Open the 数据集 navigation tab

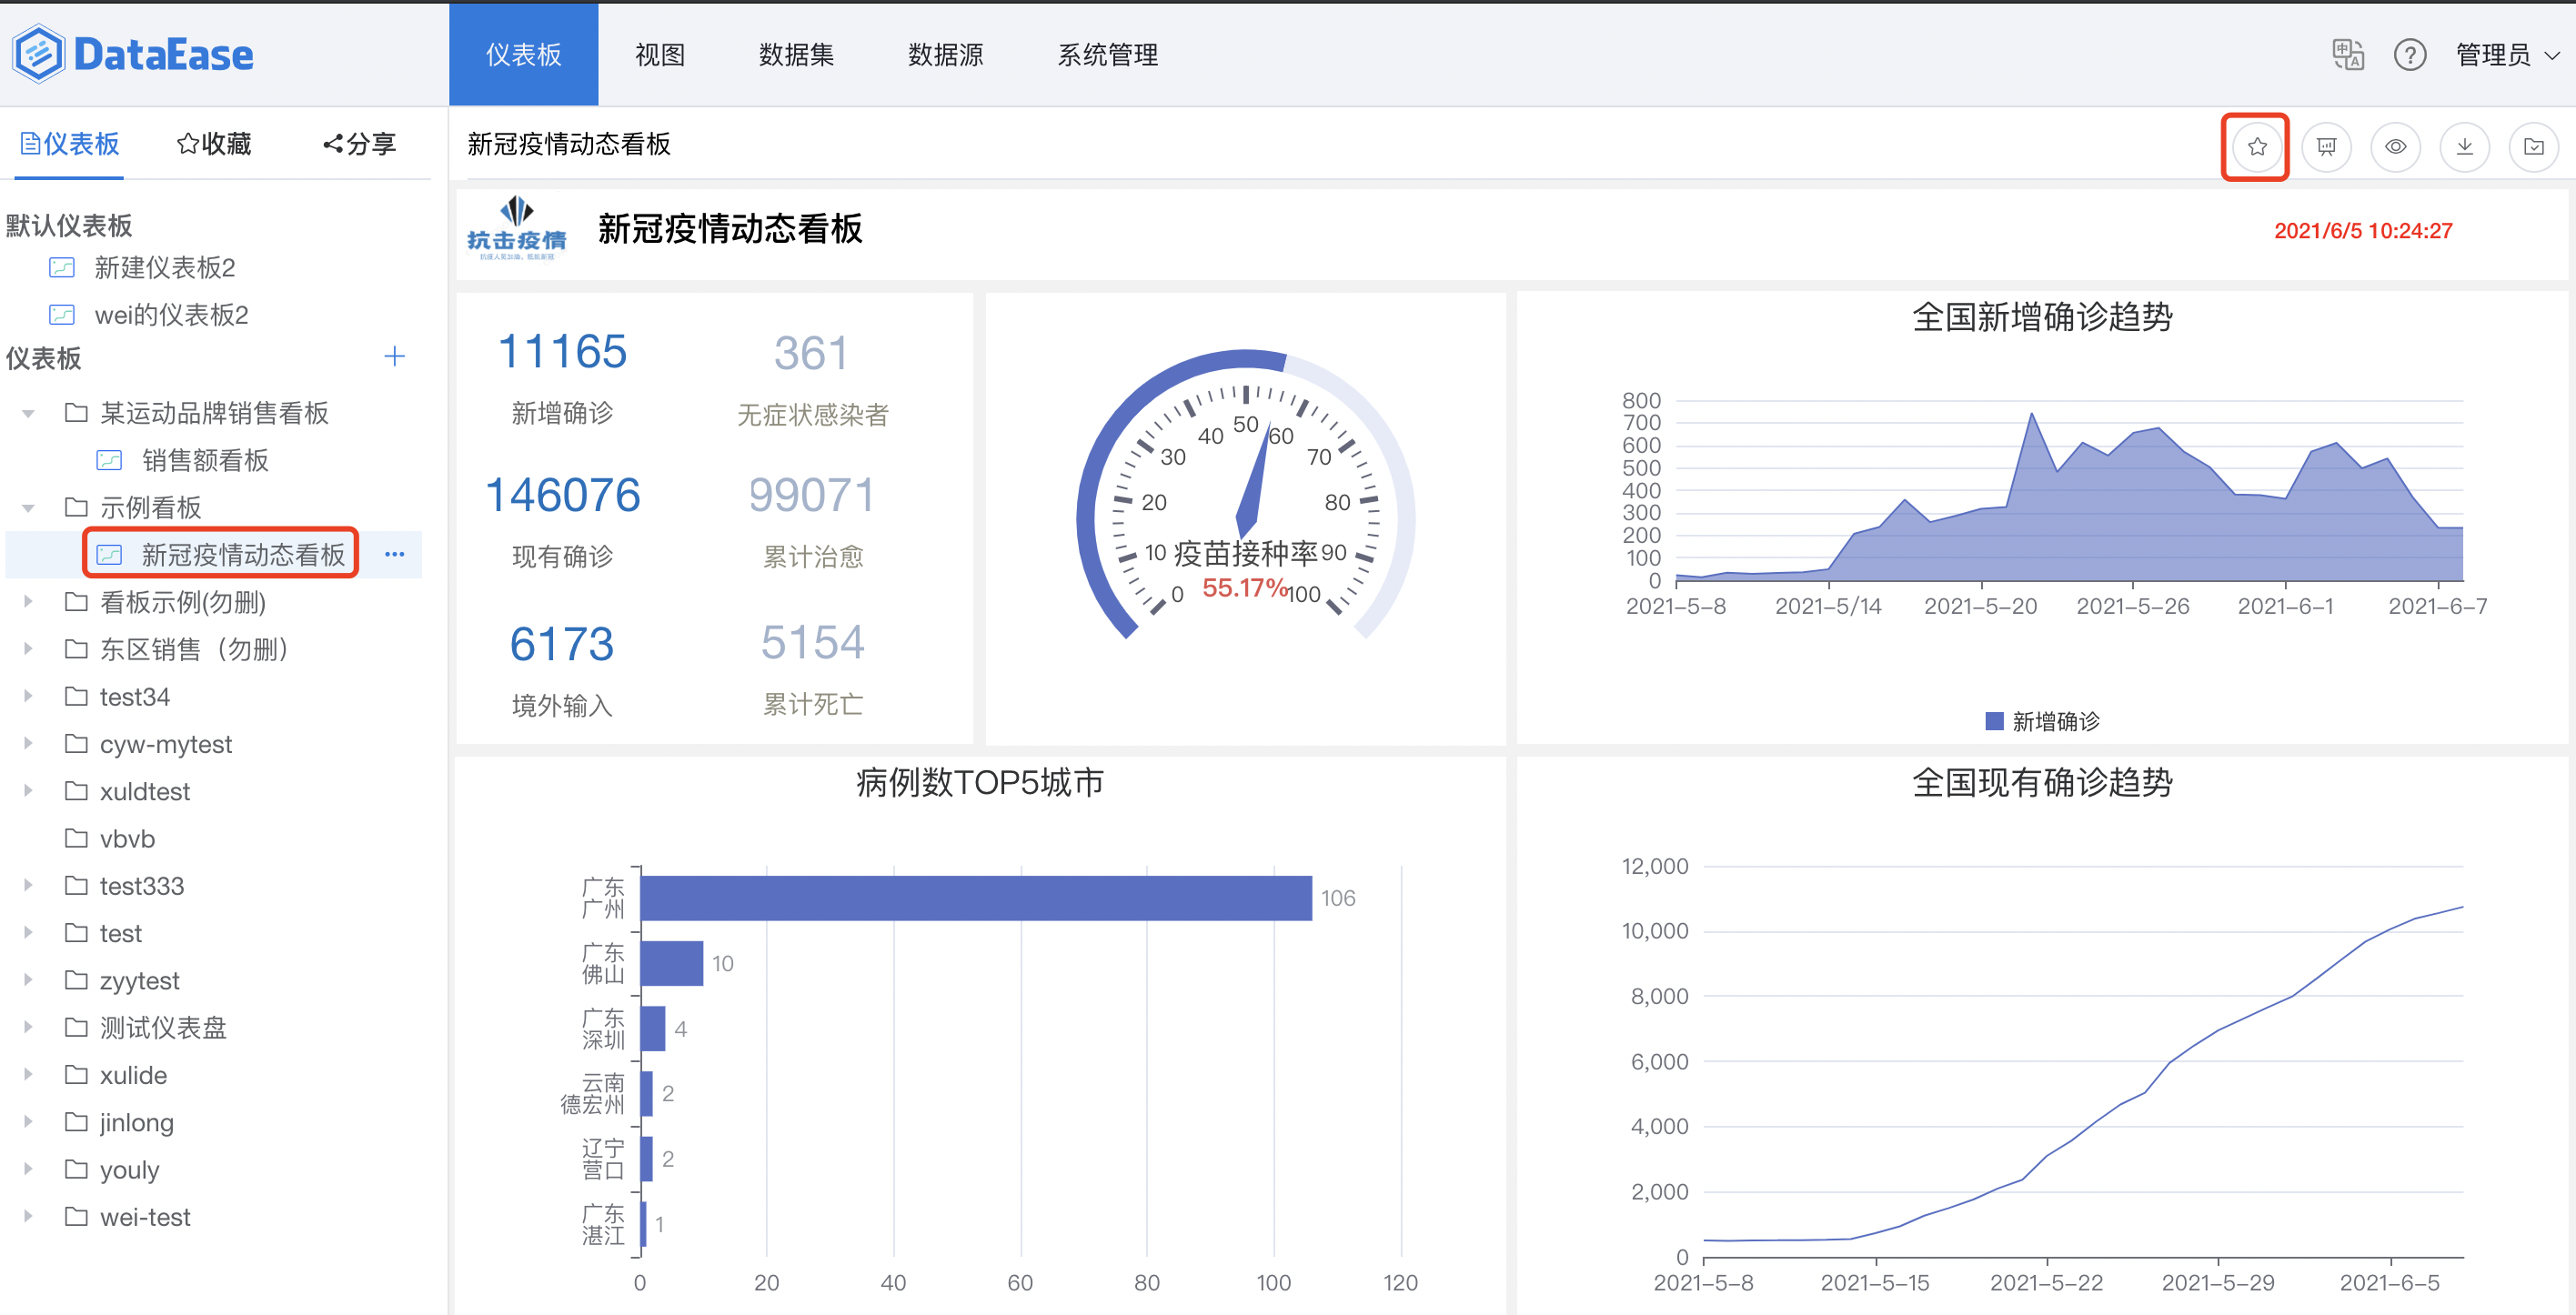pyautogui.click(x=796, y=54)
